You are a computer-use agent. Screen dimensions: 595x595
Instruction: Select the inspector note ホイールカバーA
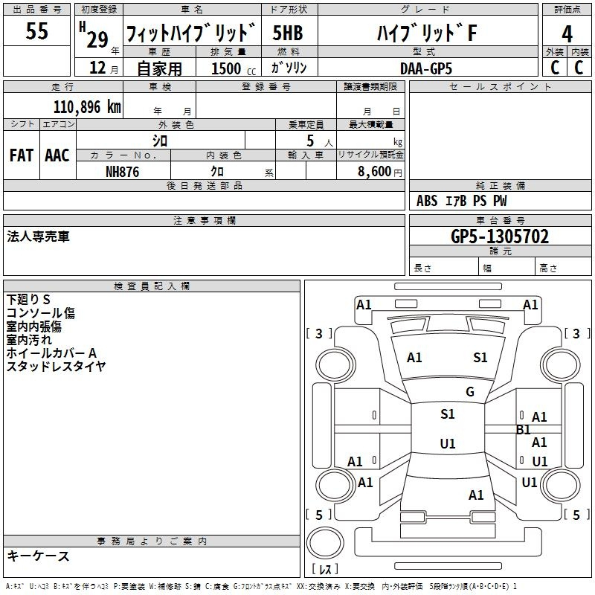tap(51, 353)
